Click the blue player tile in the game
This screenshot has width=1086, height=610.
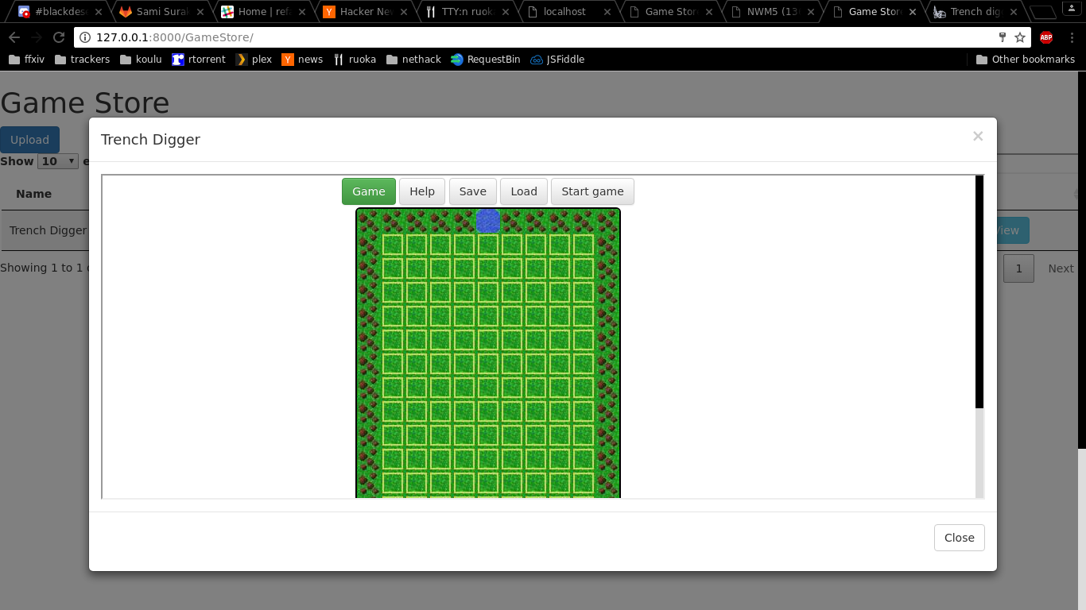(488, 222)
